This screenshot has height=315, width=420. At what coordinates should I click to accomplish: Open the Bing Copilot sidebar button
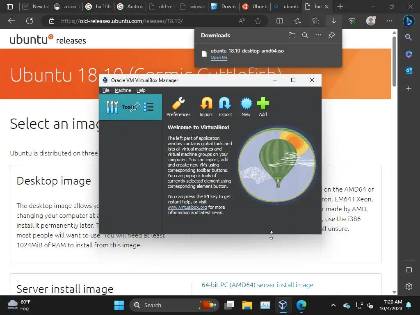pyautogui.click(x=409, y=21)
